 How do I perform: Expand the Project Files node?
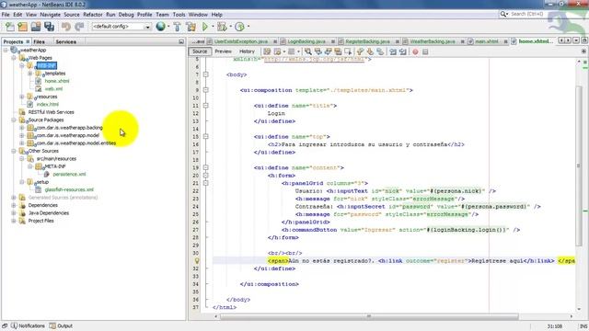[x=14, y=221]
